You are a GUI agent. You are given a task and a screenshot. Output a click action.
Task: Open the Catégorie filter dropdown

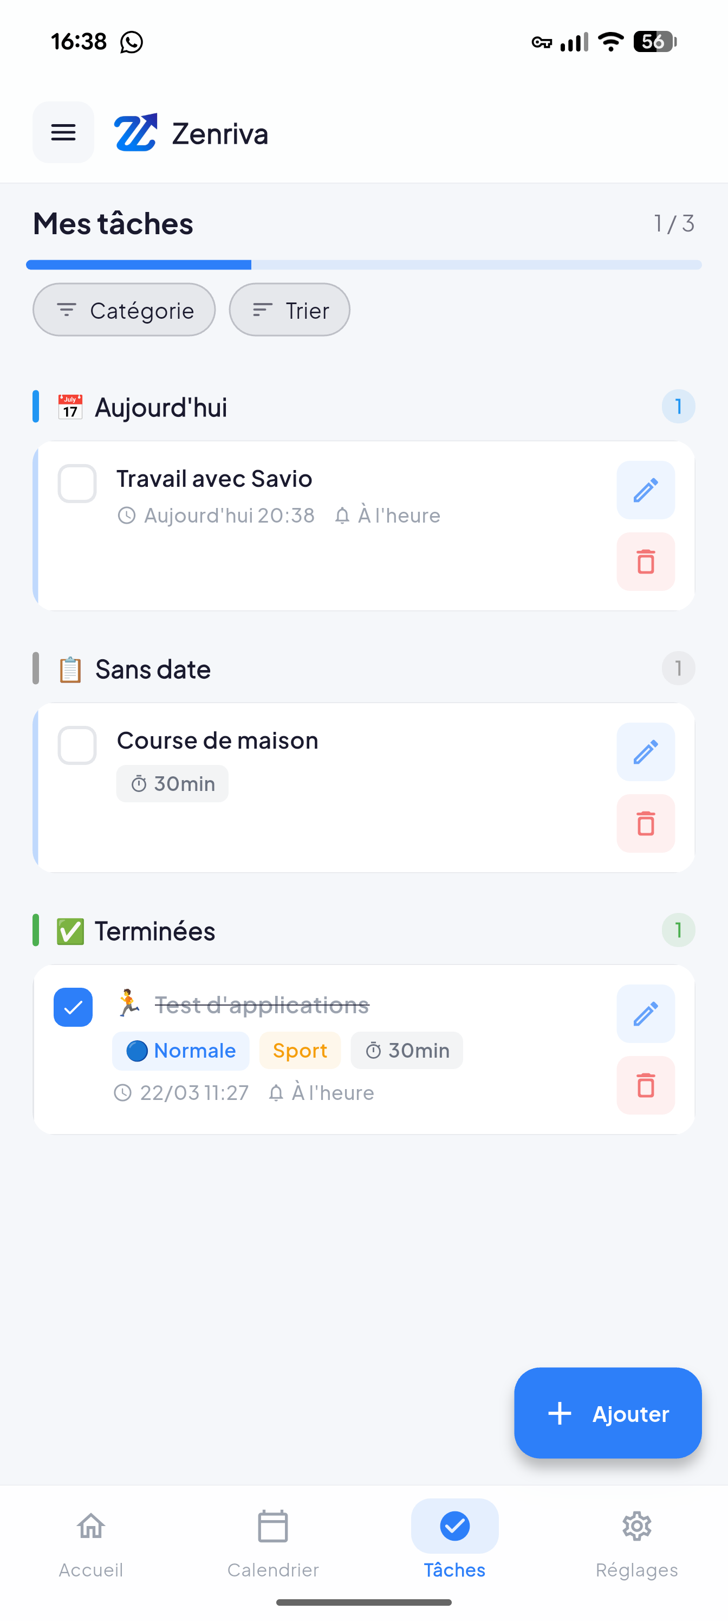click(124, 310)
